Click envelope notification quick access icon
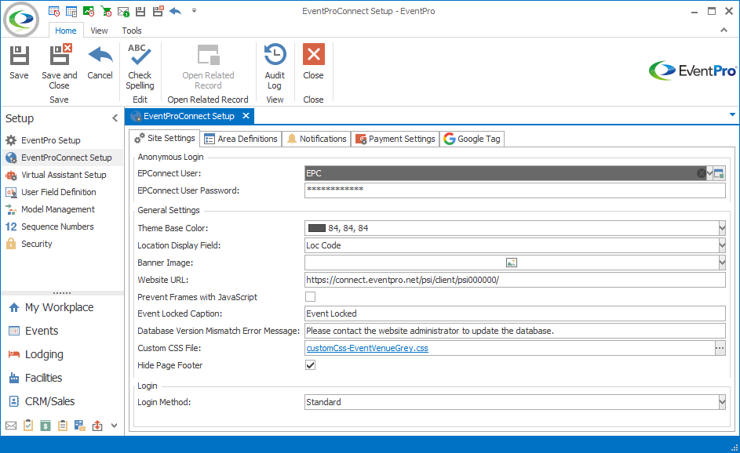This screenshot has height=453, width=740. click(123, 11)
